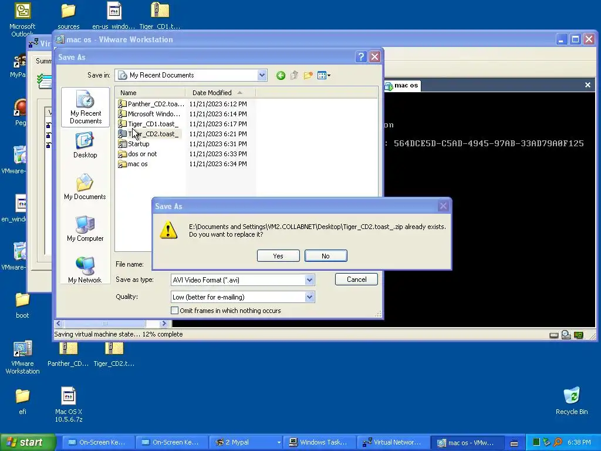Switch to first On-Screen Ke... taskbar item
The image size is (601, 451).
click(x=99, y=442)
